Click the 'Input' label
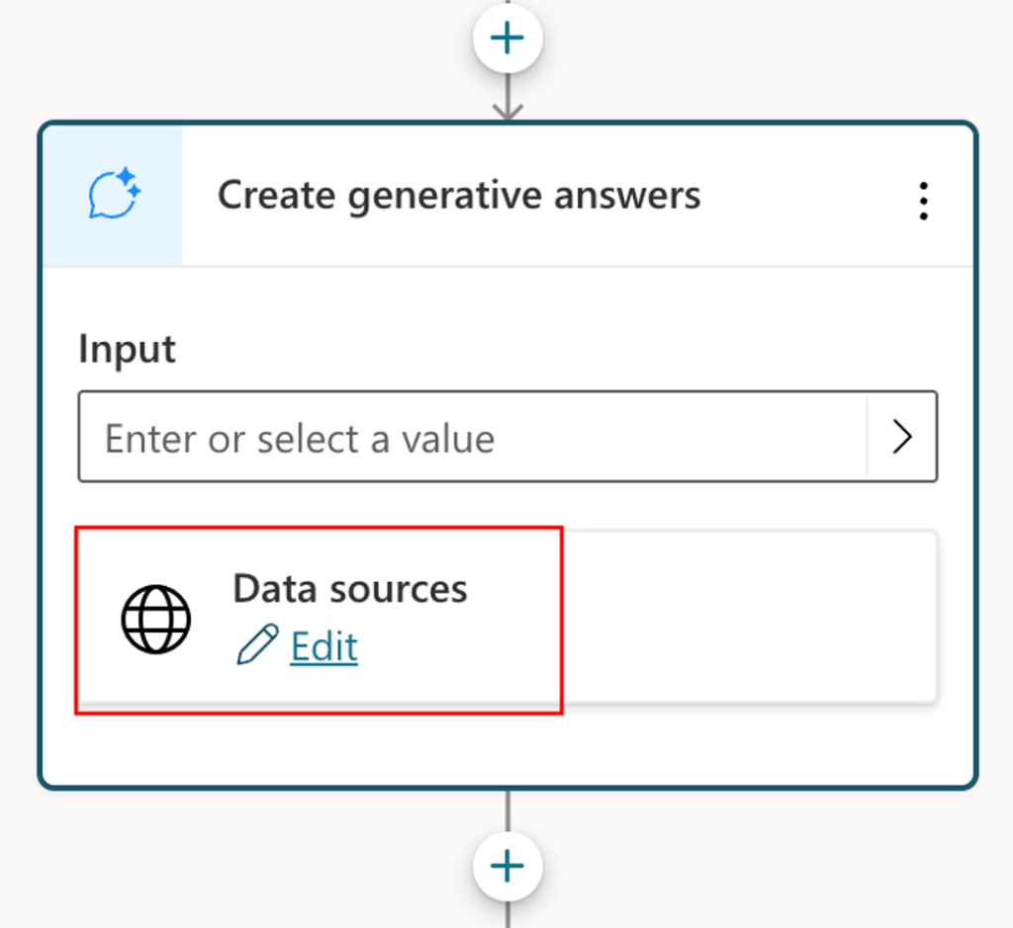1013x928 pixels. point(127,349)
